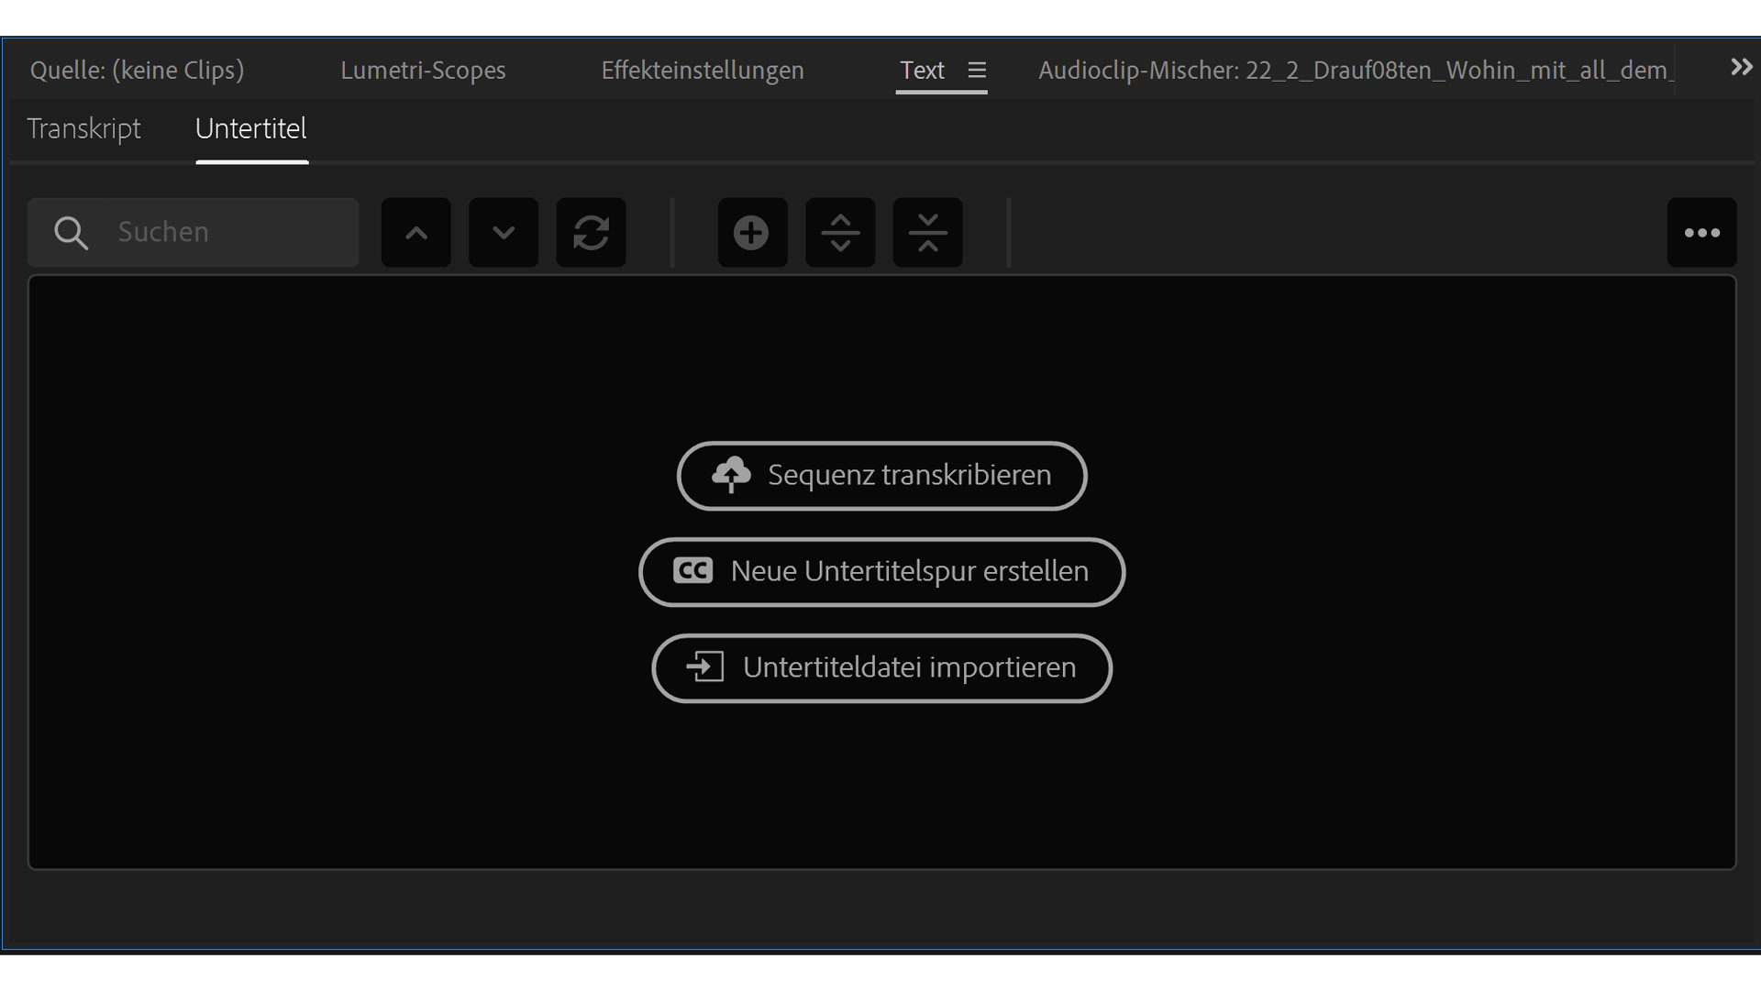Screen dimensions: 1761x991
Task: Click cloud icon in Sequenz transkribieren
Action: 731,475
